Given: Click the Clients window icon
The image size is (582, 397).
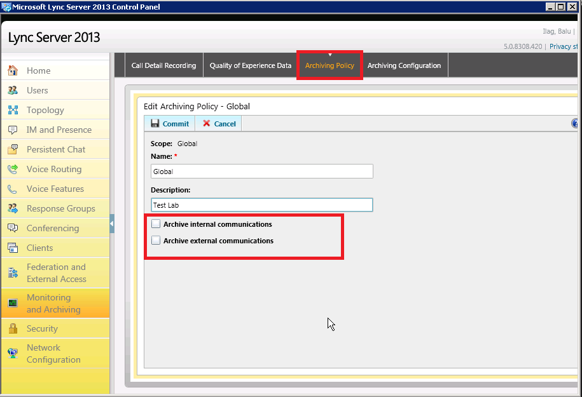Looking at the screenshot, I should 13,248.
